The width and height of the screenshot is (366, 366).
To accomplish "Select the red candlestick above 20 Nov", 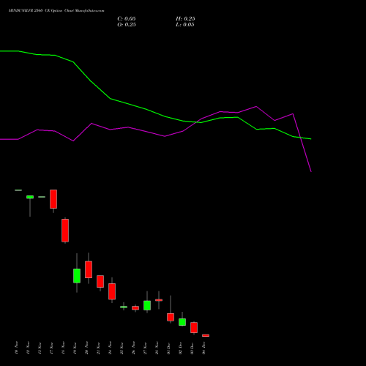I will point(89,269).
